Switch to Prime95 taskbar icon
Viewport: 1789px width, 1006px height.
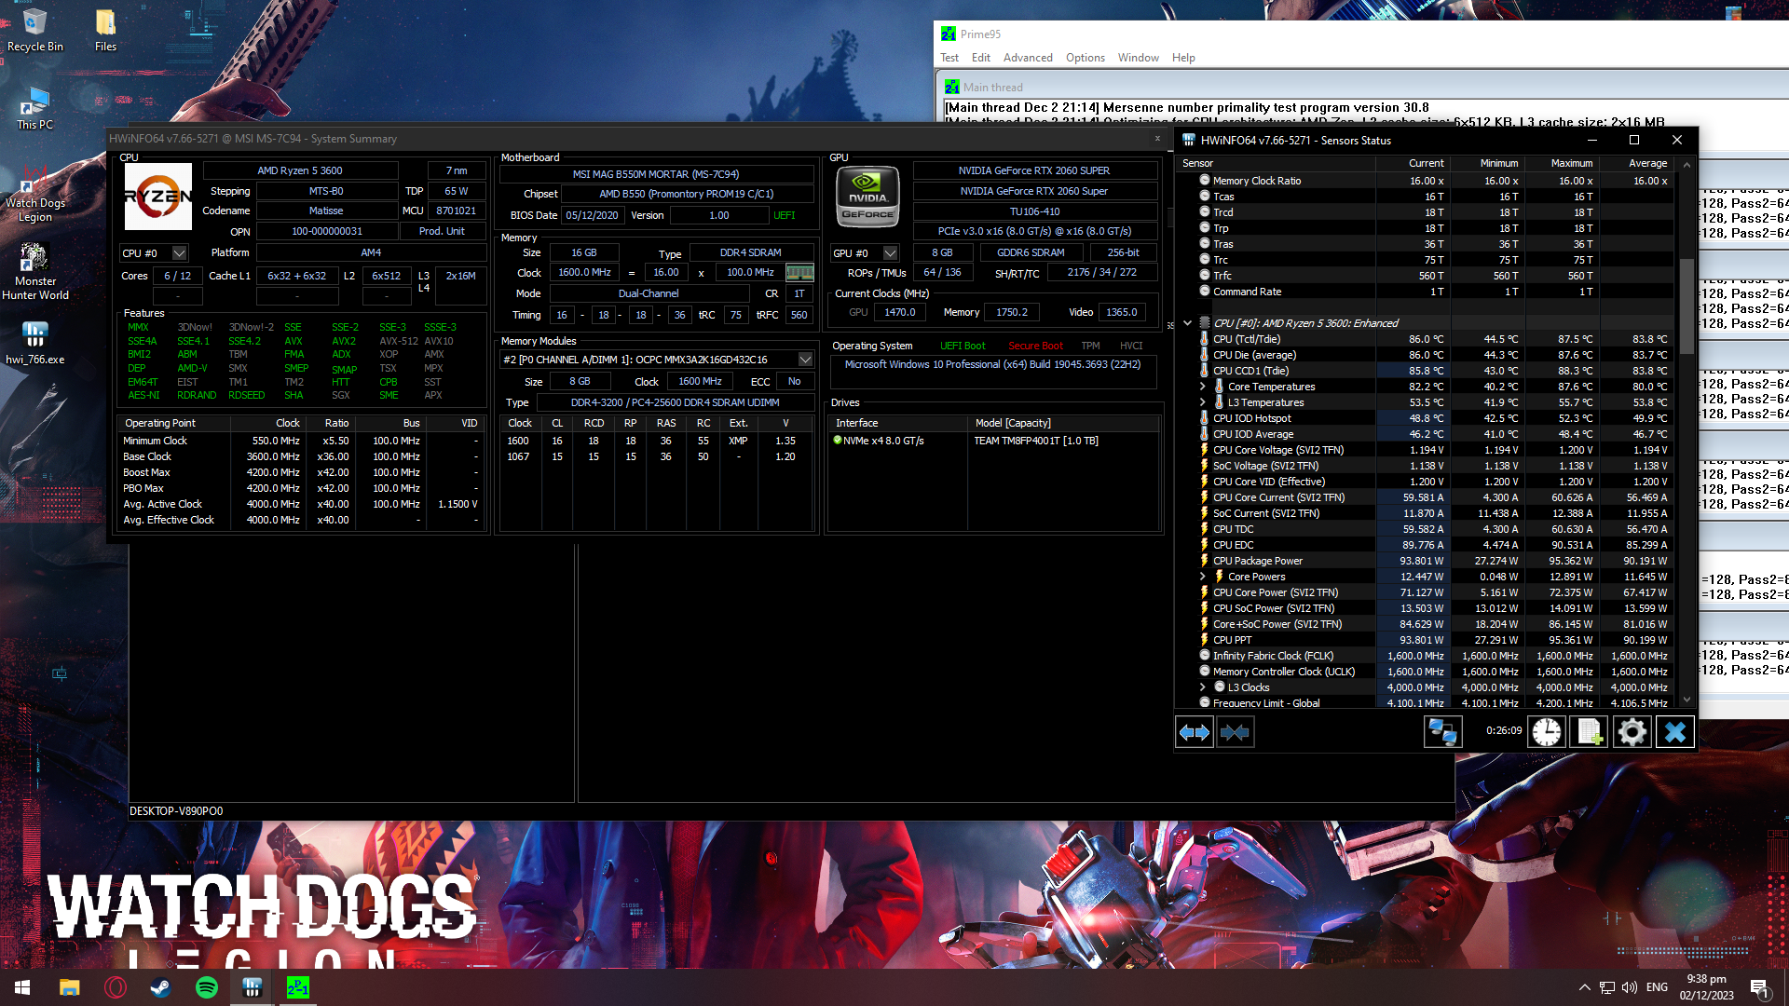point(297,987)
